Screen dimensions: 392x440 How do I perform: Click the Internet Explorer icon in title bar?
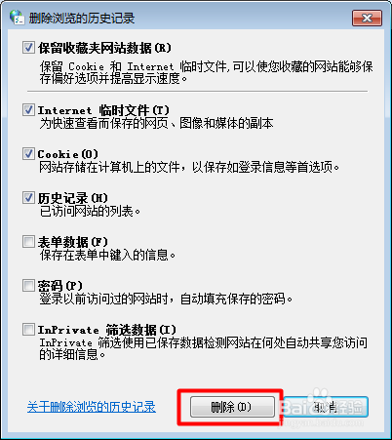pyautogui.click(x=17, y=17)
